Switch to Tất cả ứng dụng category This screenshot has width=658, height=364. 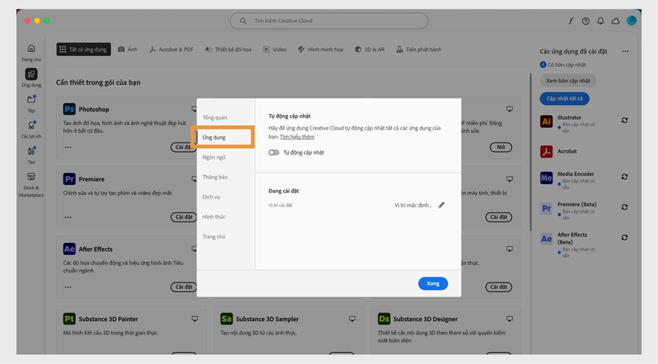pyautogui.click(x=84, y=49)
